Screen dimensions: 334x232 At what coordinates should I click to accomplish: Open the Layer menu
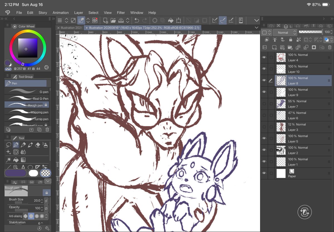click(78, 13)
